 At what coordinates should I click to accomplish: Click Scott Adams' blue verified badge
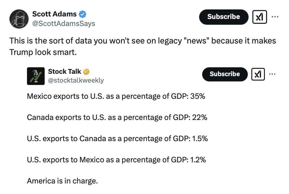82,14
